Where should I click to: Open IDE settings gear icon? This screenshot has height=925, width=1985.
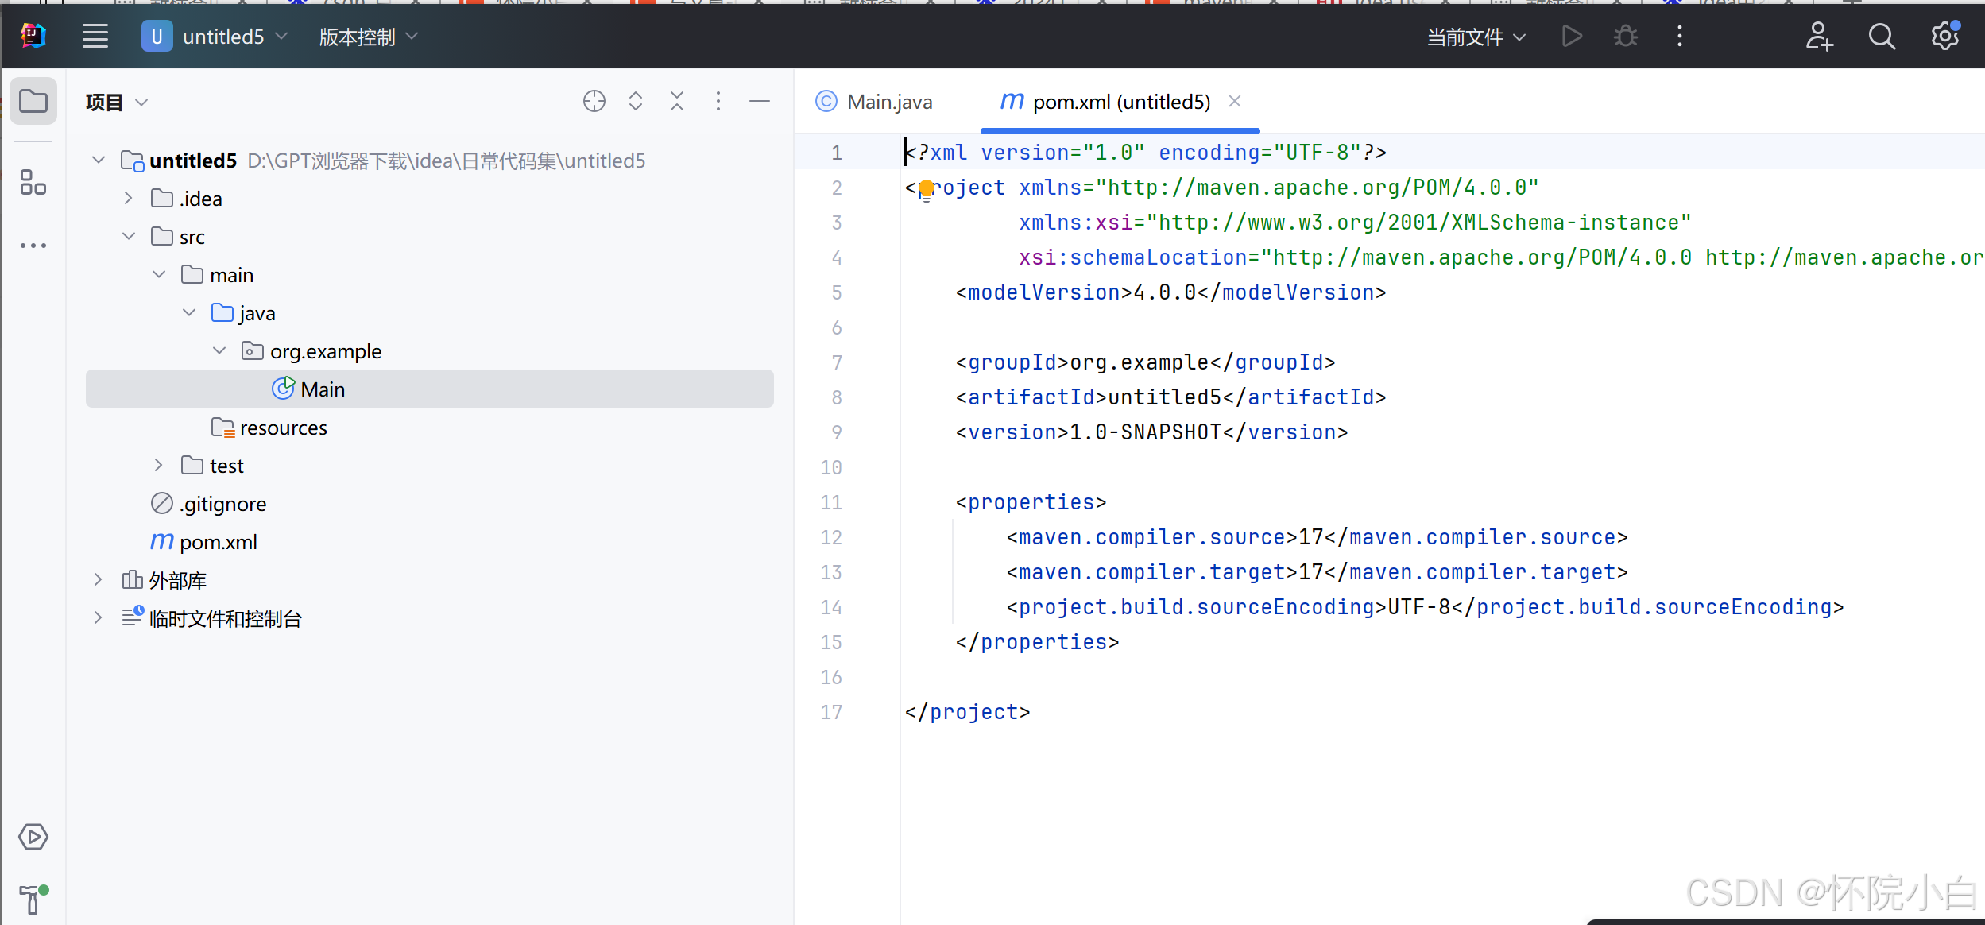coord(1944,37)
